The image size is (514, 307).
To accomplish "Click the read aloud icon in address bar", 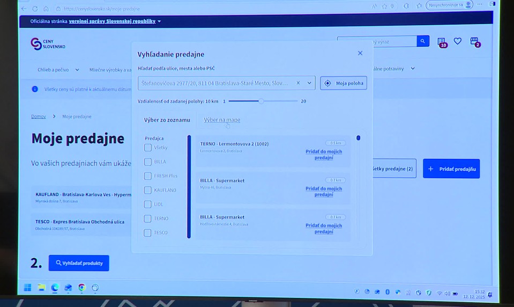I will (374, 6).
